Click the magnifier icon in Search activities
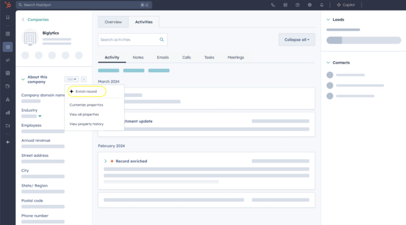 pos(162,40)
